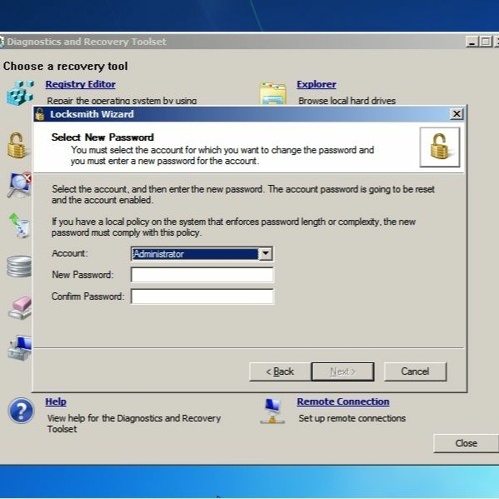This screenshot has height=499, width=499.
Task: Close the Locksmith Wizard with X
Action: coord(457,114)
